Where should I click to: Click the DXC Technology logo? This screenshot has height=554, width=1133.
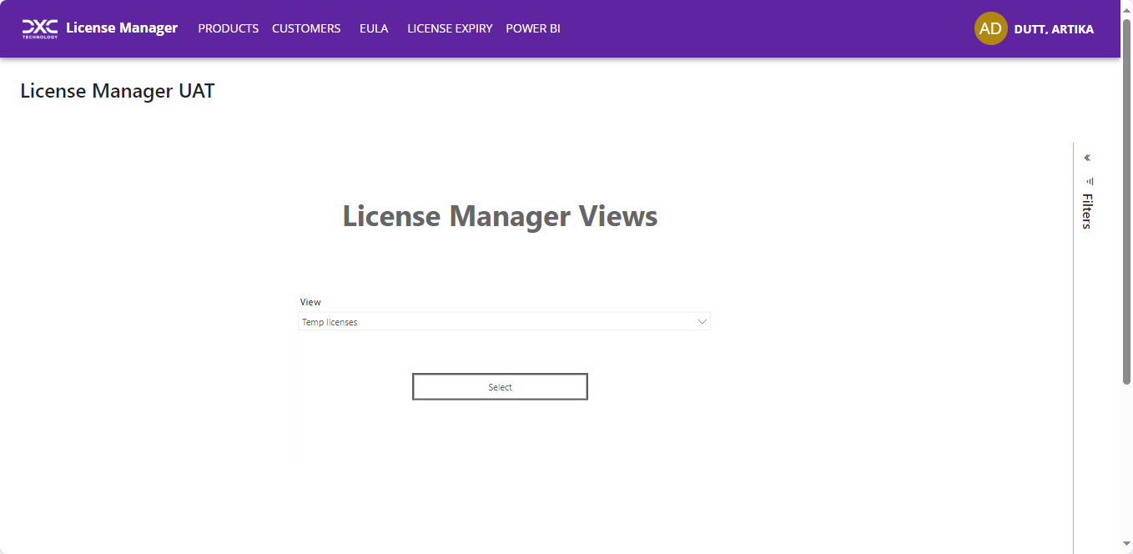tap(39, 28)
